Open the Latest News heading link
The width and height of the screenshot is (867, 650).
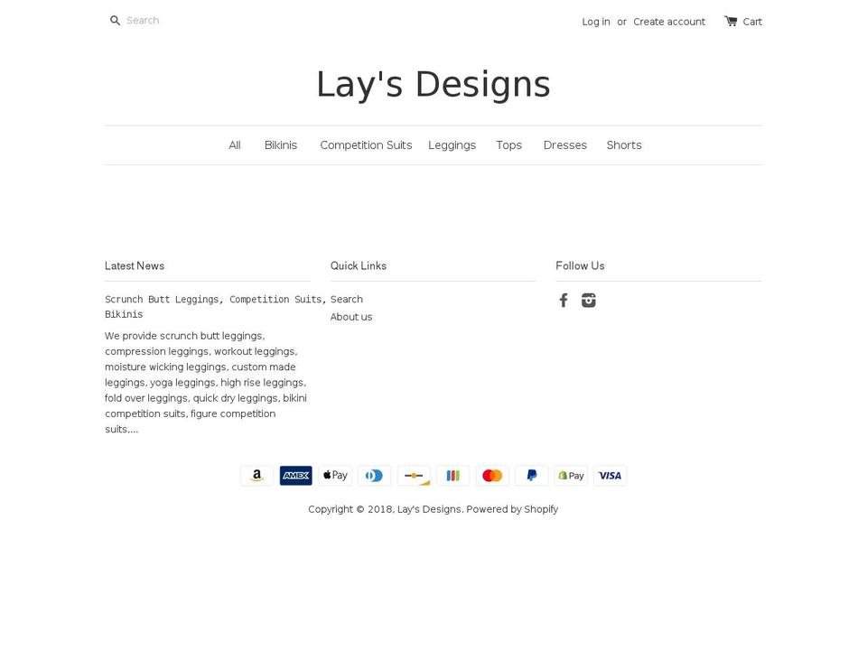tap(135, 265)
